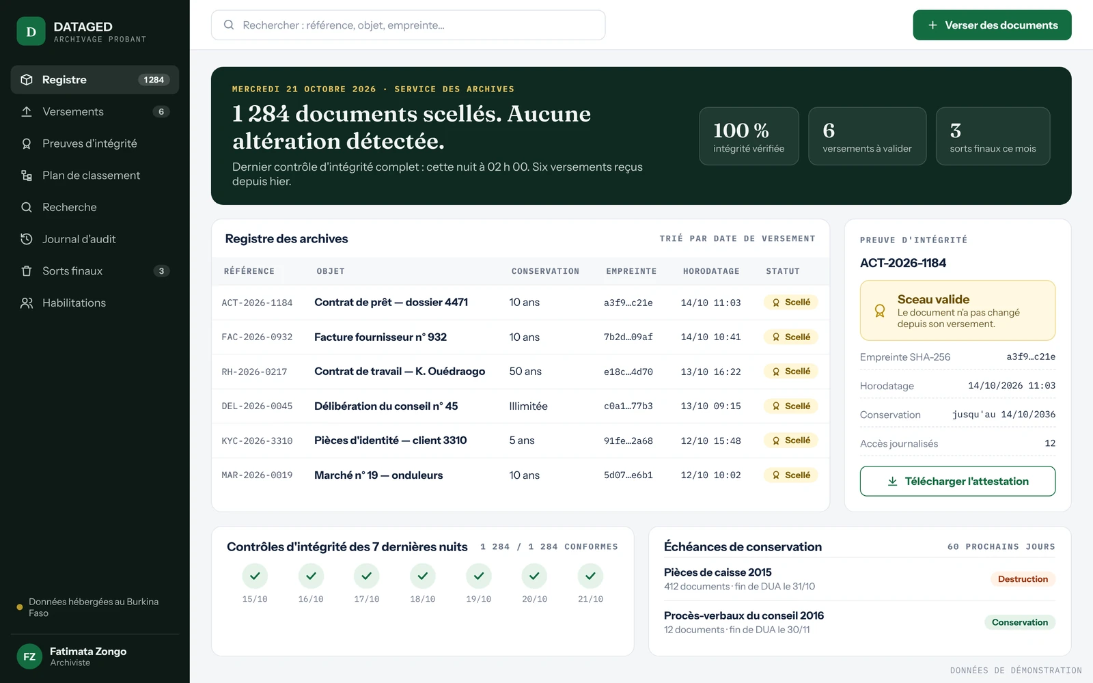Click the Journal d'audit history icon
The image size is (1093, 683).
[27, 239]
